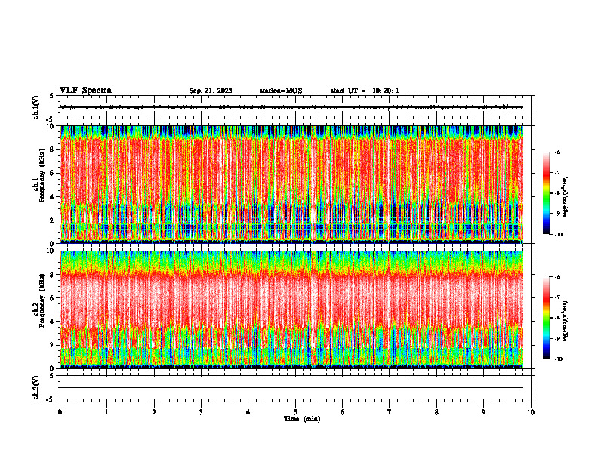
Task: Click the ch.2 frequency tick label '6'
Action: pos(53,298)
